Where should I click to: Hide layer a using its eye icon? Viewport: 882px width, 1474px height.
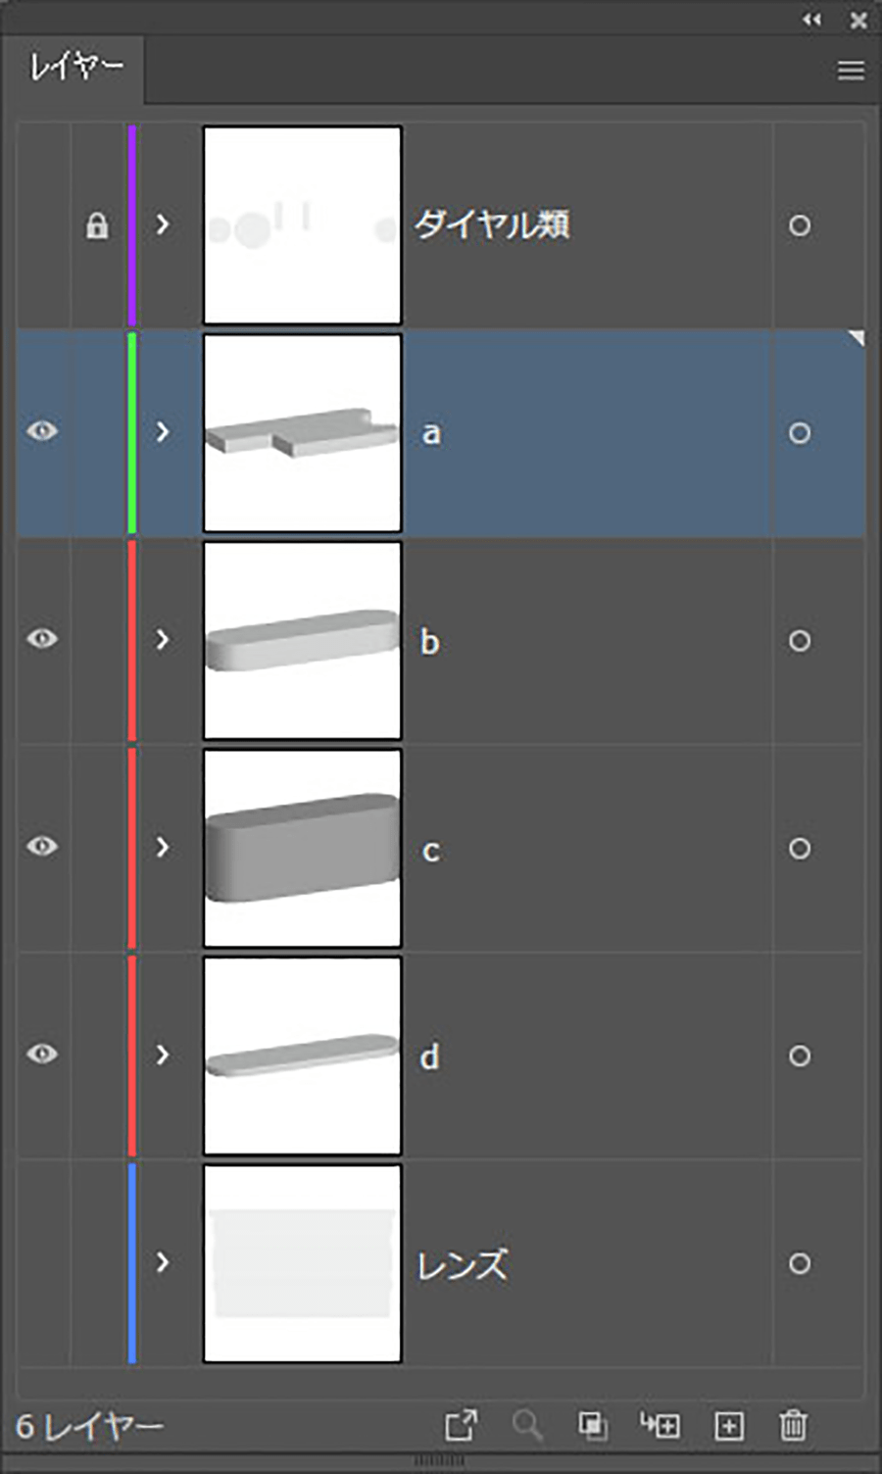coord(42,431)
